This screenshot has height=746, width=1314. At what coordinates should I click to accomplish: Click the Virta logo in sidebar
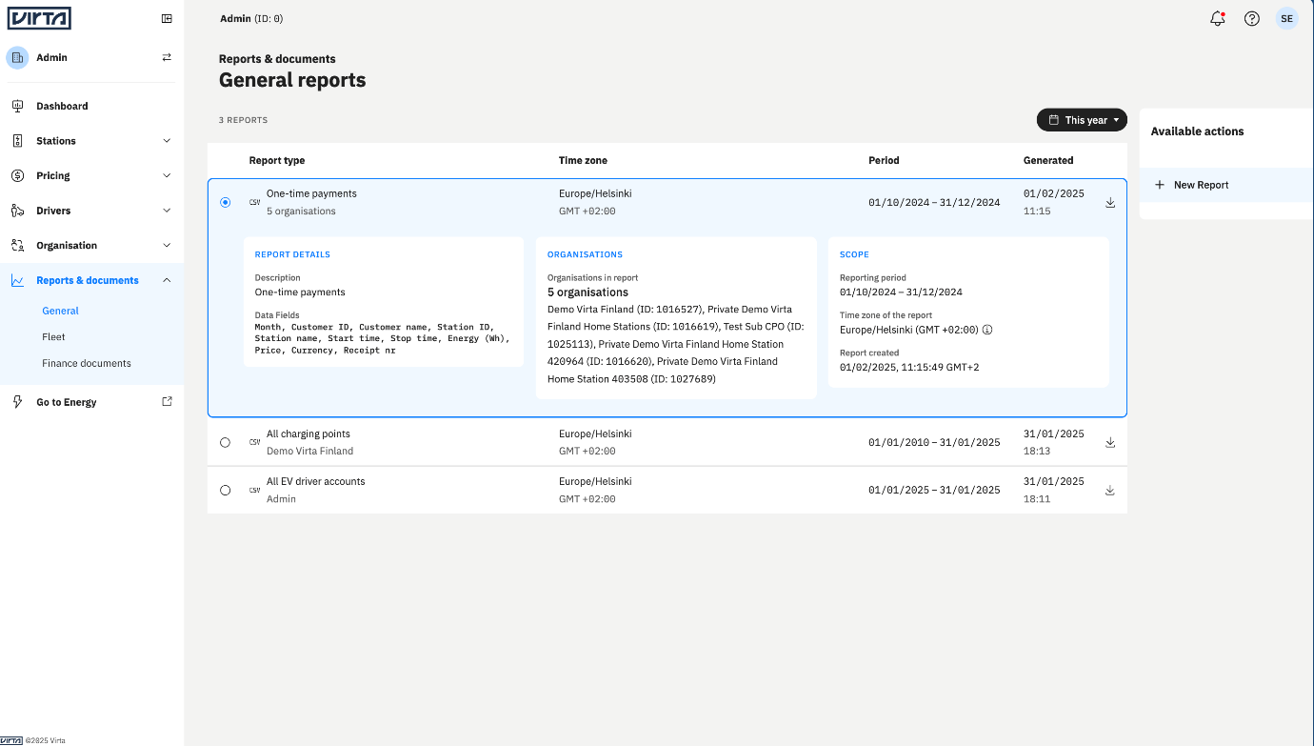[x=39, y=18]
